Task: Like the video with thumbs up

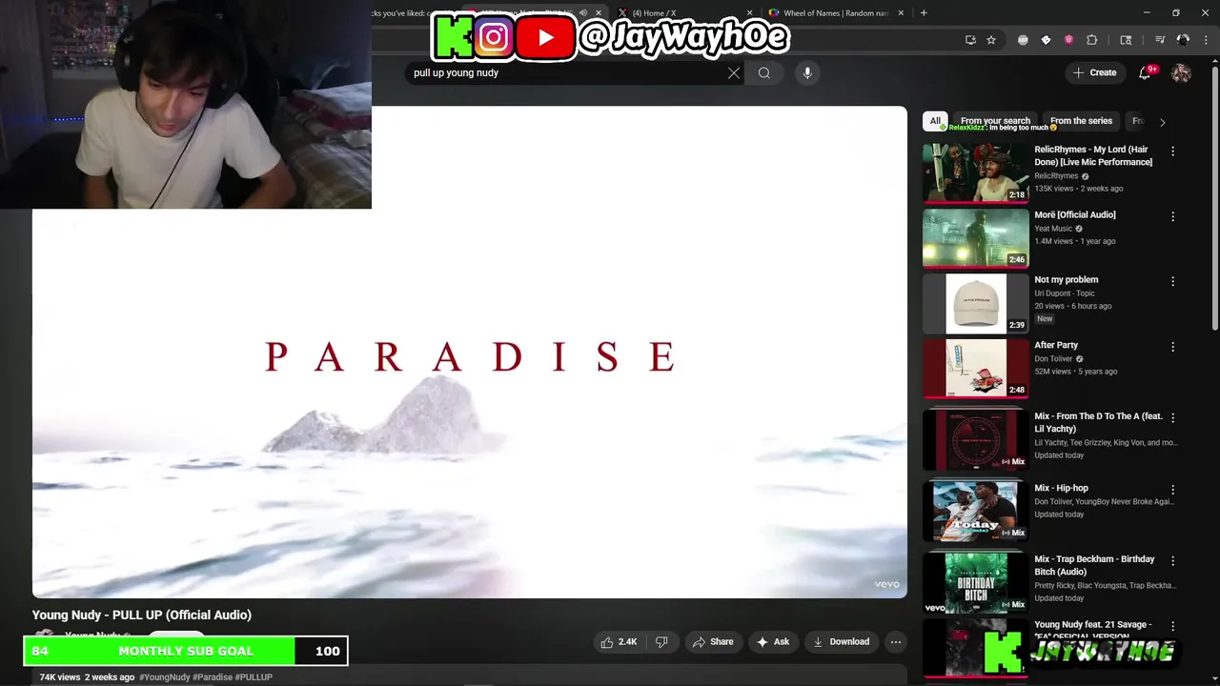Action: [x=619, y=642]
